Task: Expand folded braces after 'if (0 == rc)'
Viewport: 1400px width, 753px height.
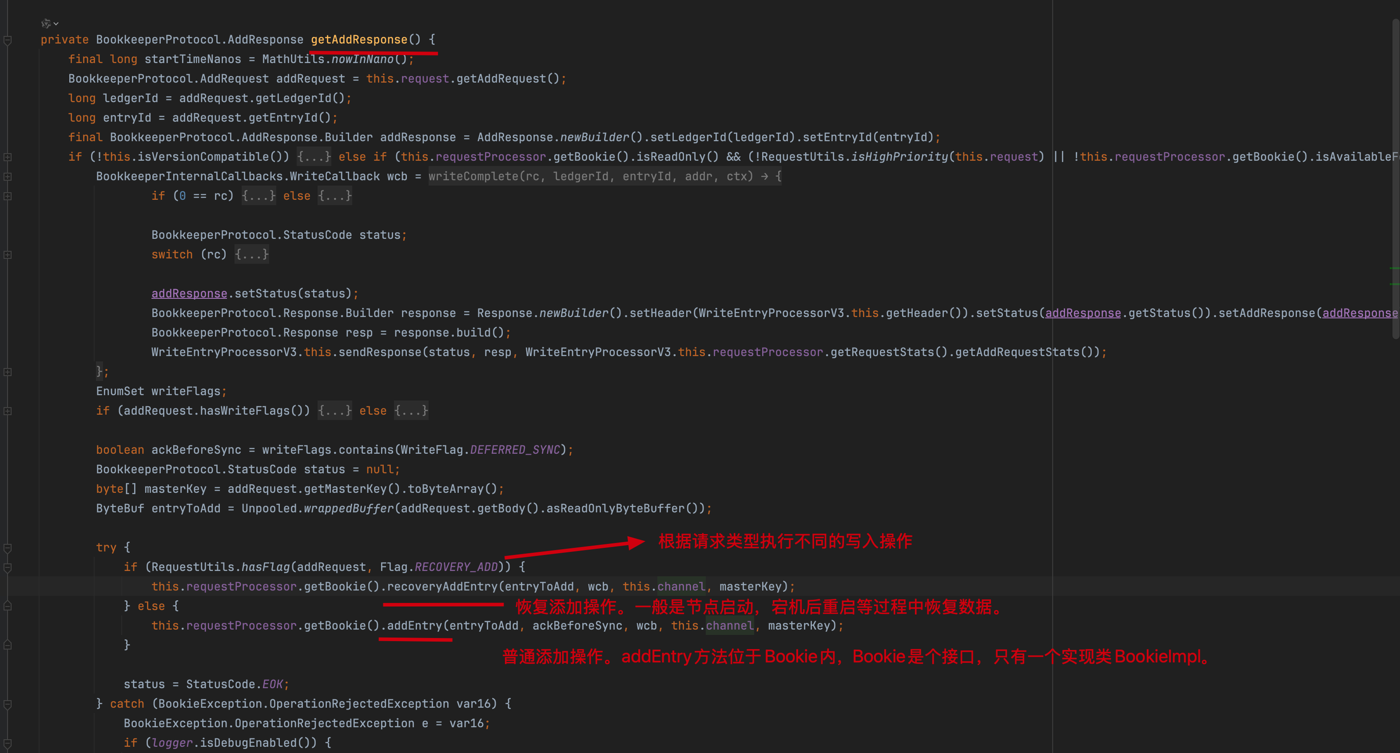Action: 259,196
